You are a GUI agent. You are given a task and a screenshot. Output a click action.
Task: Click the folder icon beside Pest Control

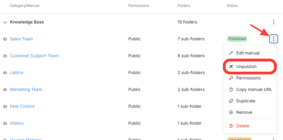[5, 106]
